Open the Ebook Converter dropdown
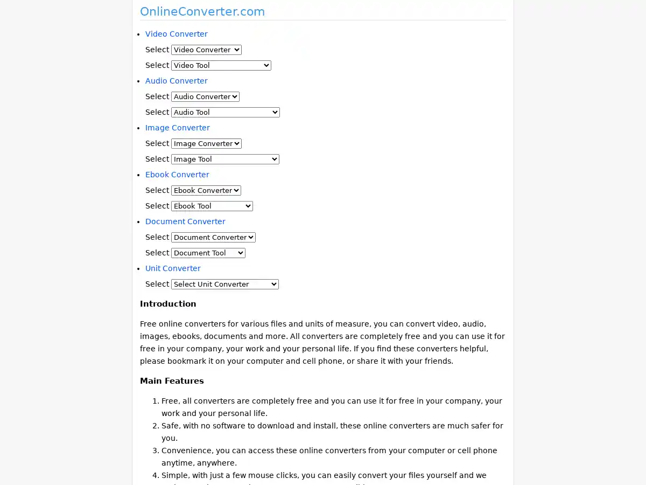The image size is (646, 485). point(206,190)
